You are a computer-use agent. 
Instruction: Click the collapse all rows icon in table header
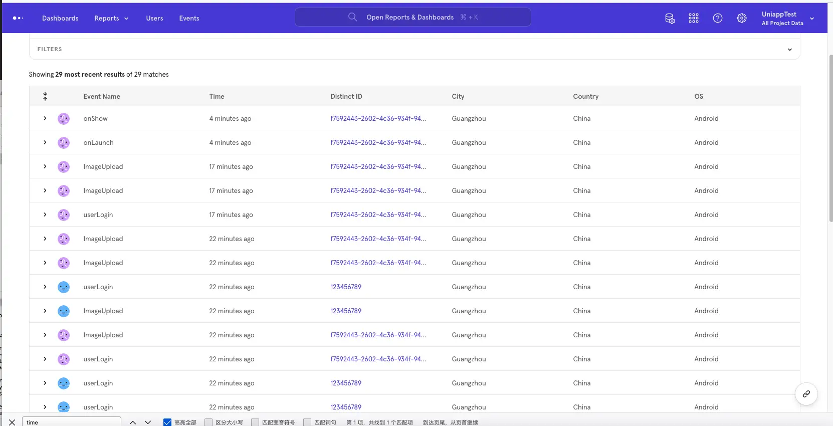pos(45,96)
